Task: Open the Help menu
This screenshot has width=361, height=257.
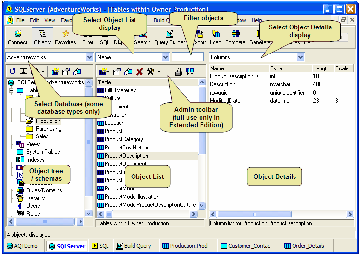Action: click(x=256, y=21)
